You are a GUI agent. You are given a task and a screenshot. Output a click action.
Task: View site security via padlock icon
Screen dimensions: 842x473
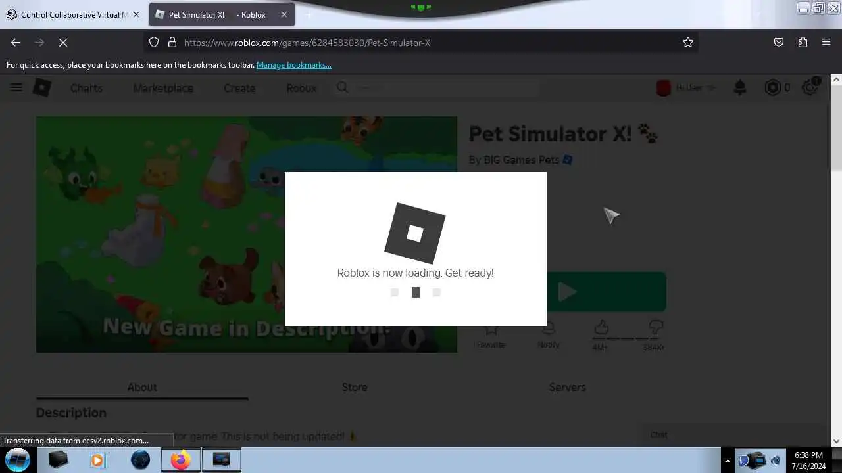(x=172, y=42)
